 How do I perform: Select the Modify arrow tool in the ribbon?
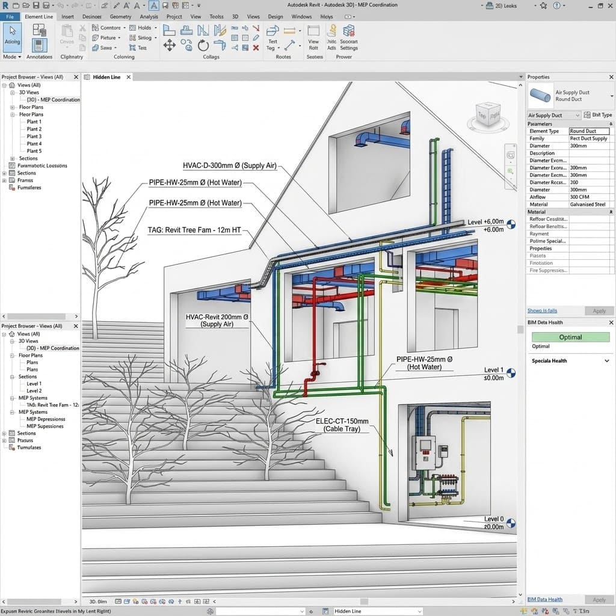(12, 35)
